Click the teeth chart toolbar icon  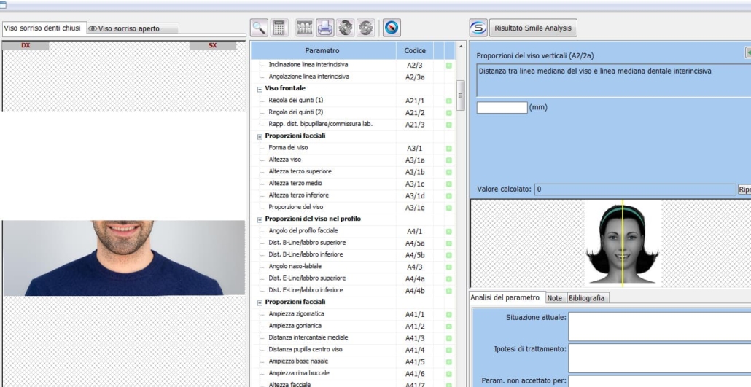click(305, 28)
